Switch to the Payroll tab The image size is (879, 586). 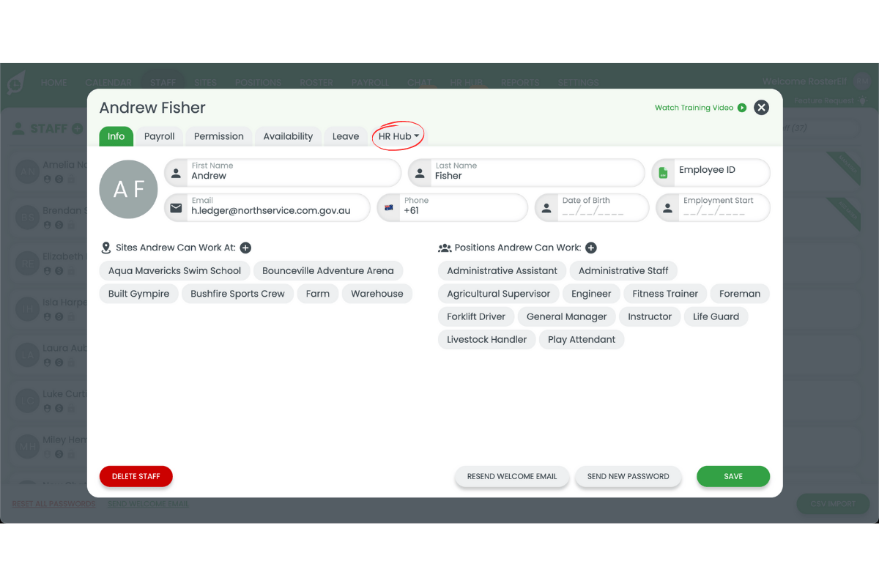(x=159, y=136)
